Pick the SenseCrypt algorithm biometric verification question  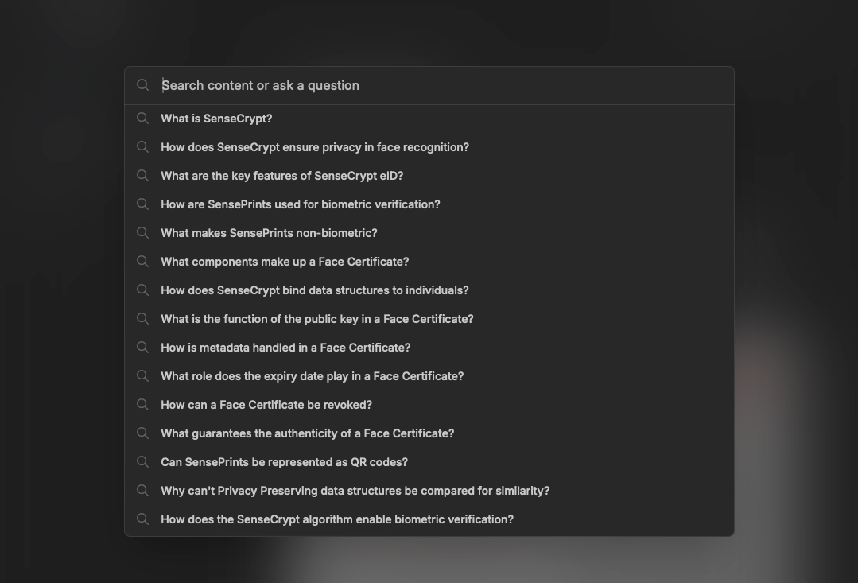337,519
